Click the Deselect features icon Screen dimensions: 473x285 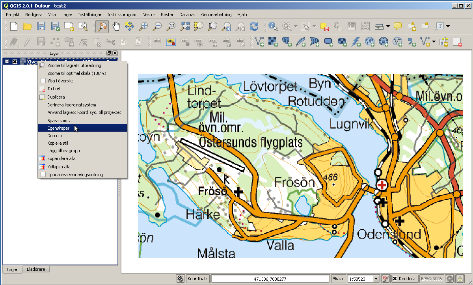[324, 26]
